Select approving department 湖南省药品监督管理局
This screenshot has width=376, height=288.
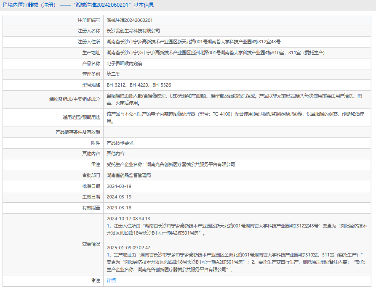[x=129, y=175]
